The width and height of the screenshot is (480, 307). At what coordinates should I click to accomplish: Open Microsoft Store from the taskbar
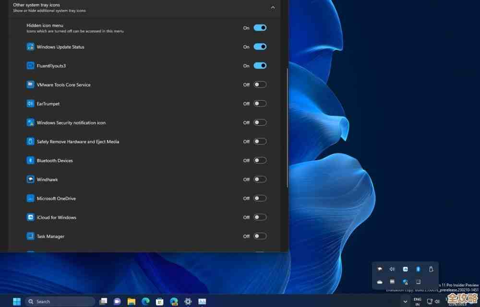pyautogui.click(x=159, y=301)
